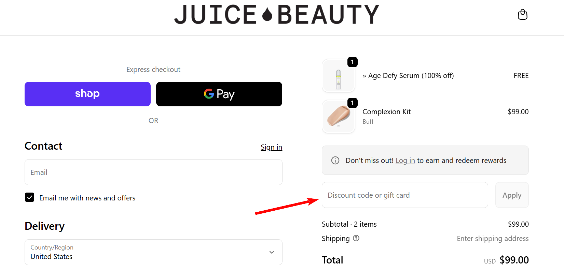Select the Google Pay express checkout
Image resolution: width=564 pixels, height=272 pixels.
pyautogui.click(x=219, y=94)
